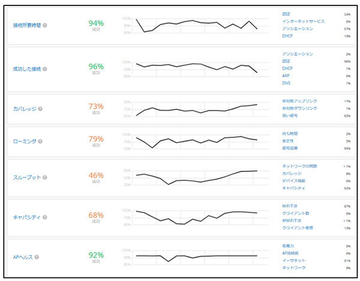The image size is (360, 281).
Task: Select the WiFi干渉 classifier
Action: pyautogui.click(x=290, y=206)
